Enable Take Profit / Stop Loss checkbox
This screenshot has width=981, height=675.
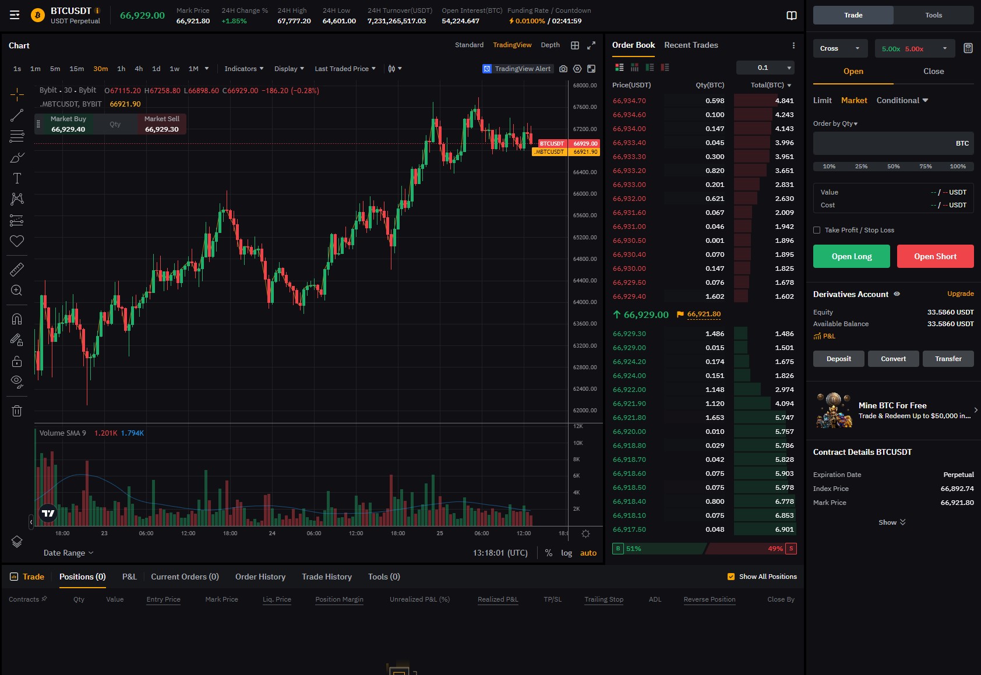(817, 230)
